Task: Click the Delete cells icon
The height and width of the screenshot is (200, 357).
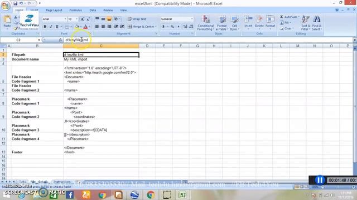Action: point(259,19)
